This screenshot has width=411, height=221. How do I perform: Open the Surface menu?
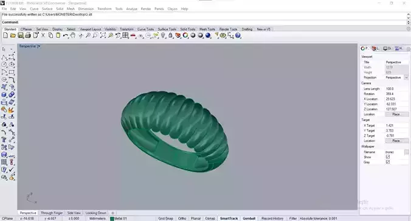coord(47,9)
